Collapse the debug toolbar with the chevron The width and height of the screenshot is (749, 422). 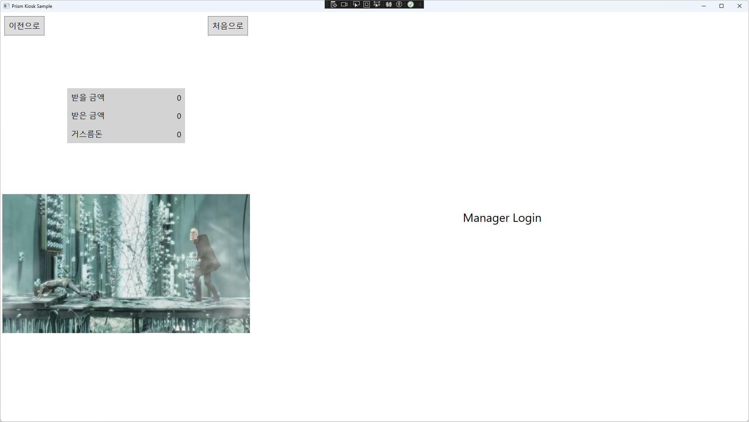coord(420,4)
